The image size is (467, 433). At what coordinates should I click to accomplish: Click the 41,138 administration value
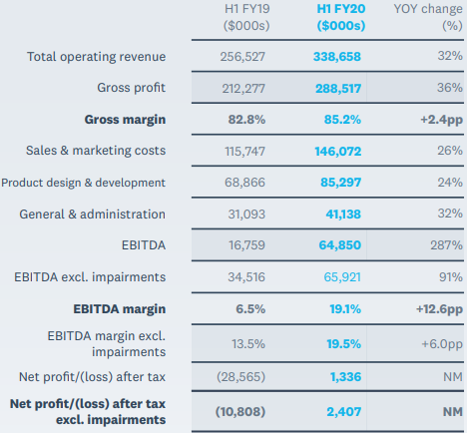click(343, 215)
